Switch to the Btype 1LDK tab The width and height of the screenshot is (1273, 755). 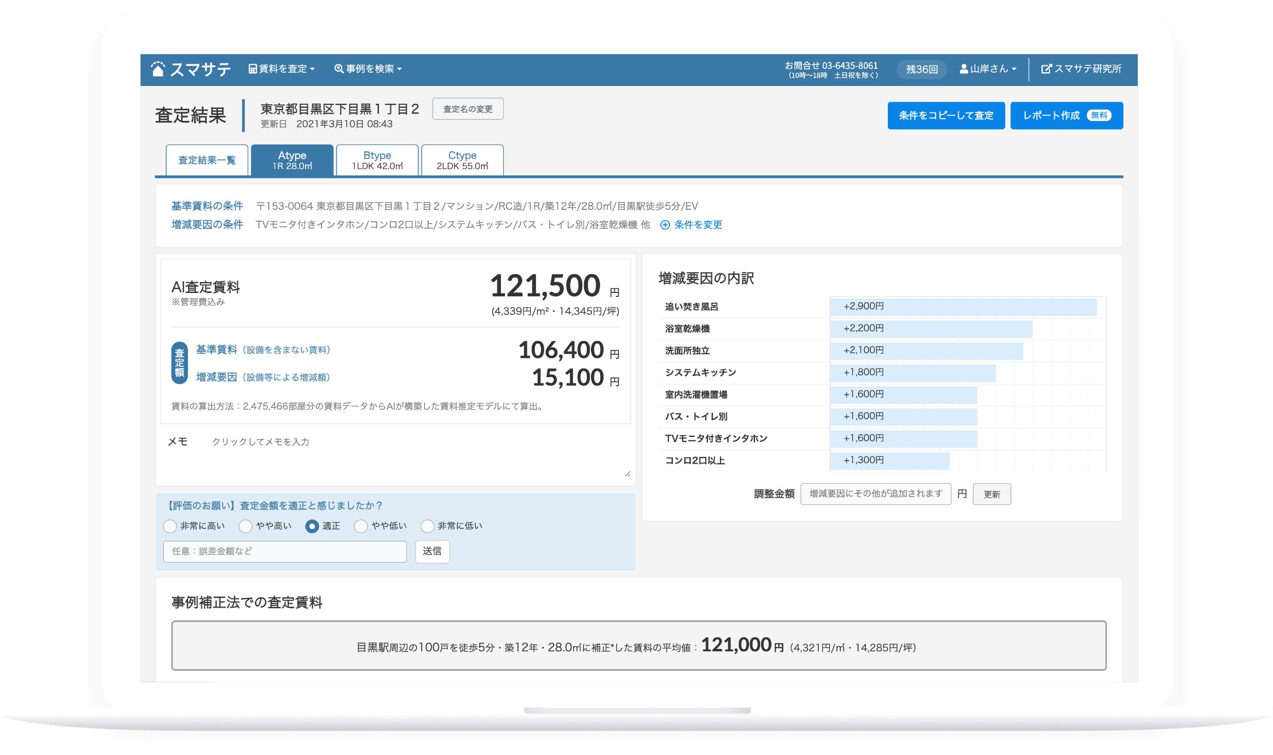(377, 160)
